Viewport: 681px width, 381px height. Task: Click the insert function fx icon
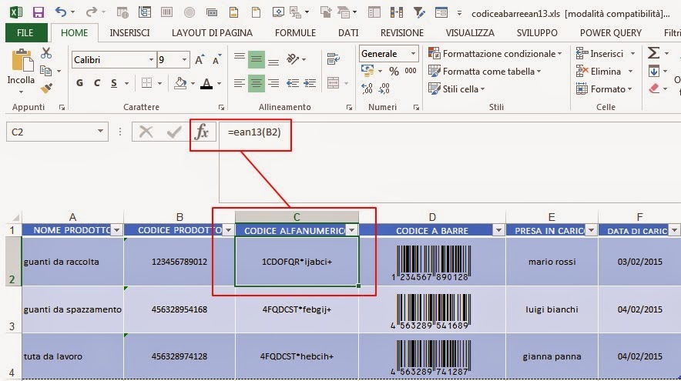(x=202, y=132)
